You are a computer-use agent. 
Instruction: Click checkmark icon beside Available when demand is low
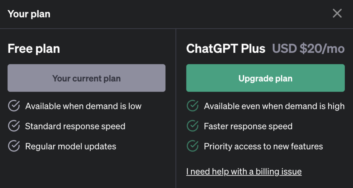[x=14, y=106]
